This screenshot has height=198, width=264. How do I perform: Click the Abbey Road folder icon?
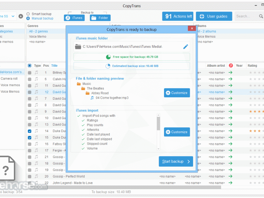[87, 93]
